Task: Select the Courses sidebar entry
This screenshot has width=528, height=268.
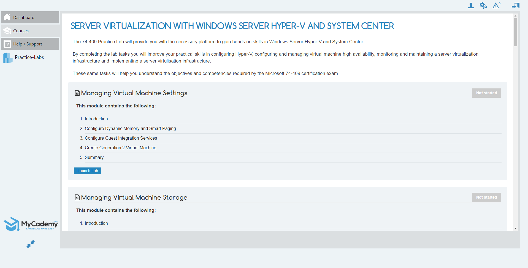Action: coord(21,30)
